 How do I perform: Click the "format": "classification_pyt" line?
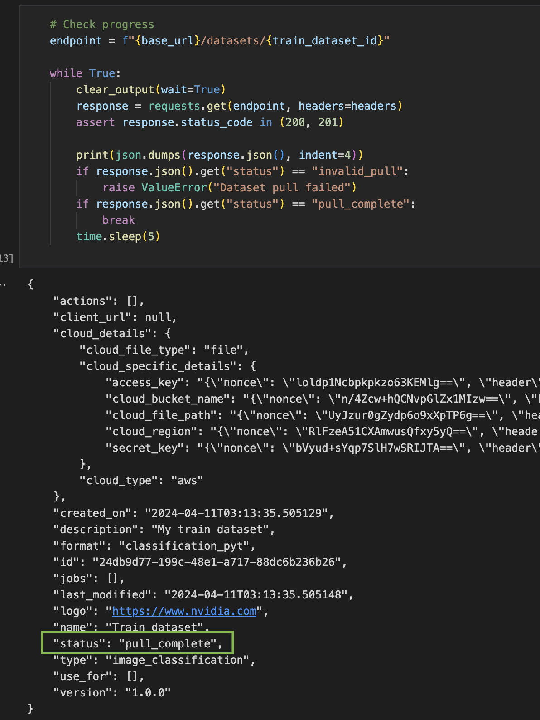(x=154, y=545)
